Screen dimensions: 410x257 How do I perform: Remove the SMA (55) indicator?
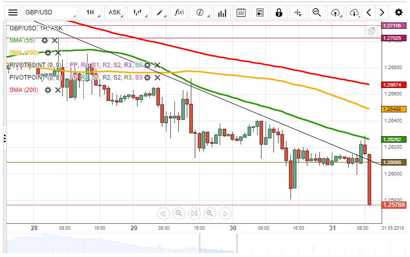click(55, 40)
